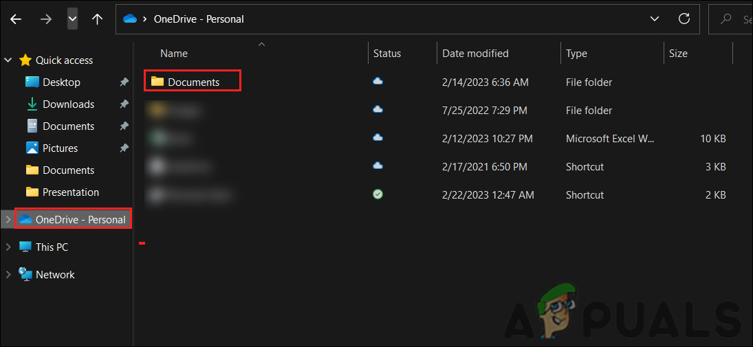753x347 pixels.
Task: Click the pin icon beside pinned Documents
Action: point(124,126)
